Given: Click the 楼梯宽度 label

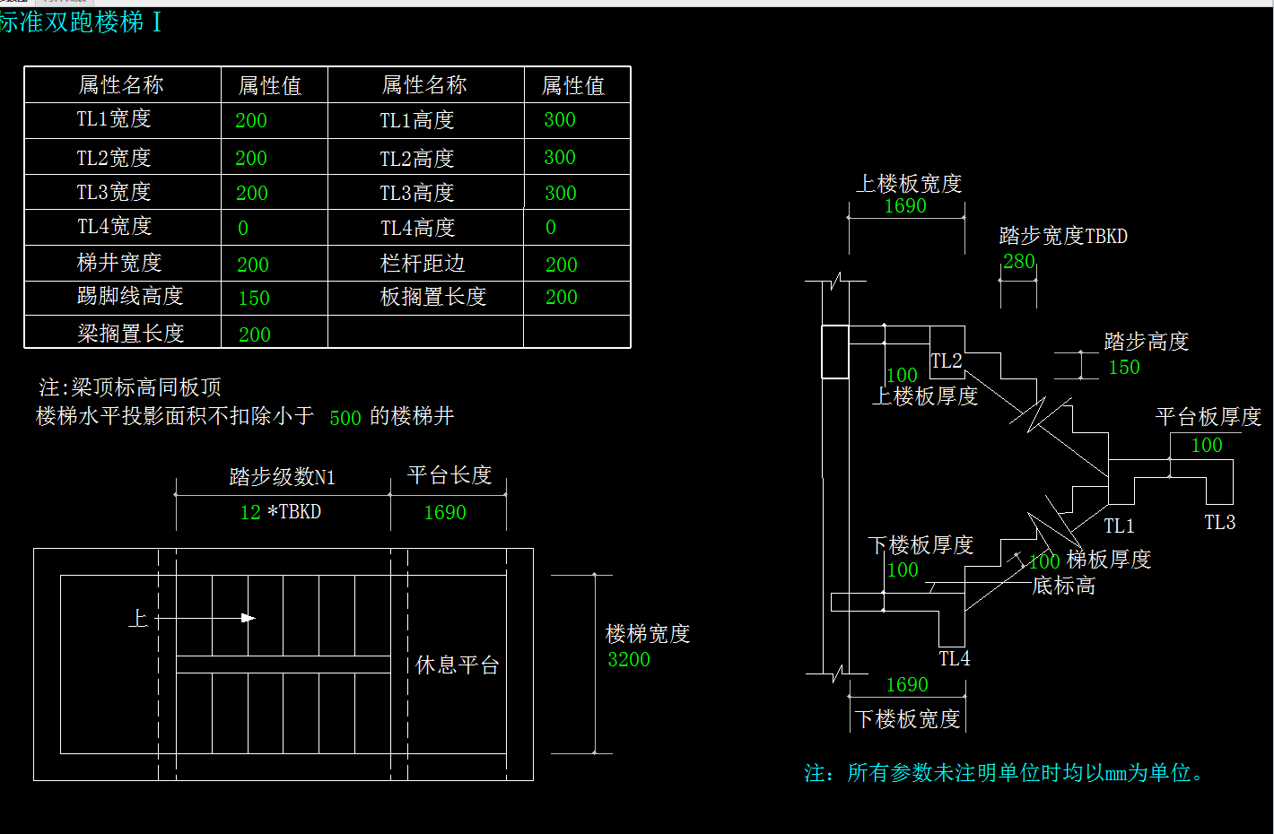Looking at the screenshot, I should [648, 634].
